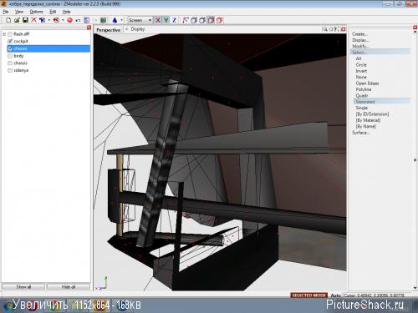Screen dimensions: 418x313
Task: Click the Hide all button
Action: pos(69,286)
